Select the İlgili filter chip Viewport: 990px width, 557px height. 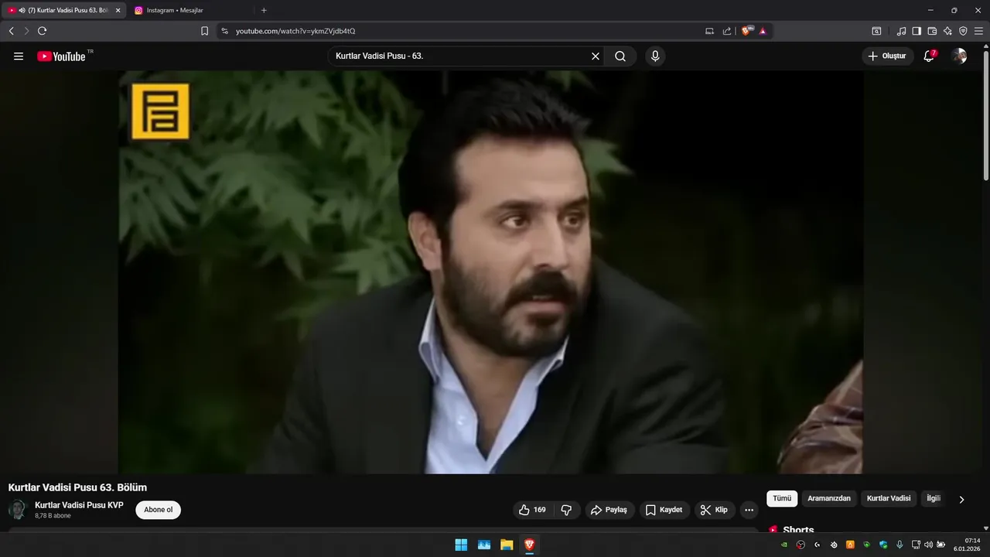(x=934, y=499)
